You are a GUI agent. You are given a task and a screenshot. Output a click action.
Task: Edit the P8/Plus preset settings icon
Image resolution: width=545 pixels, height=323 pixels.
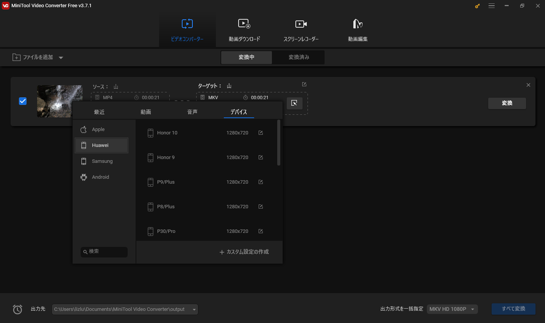coord(261,207)
